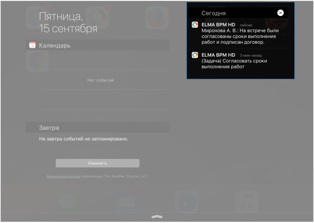Open the Mironova A. V. ELMA BPM HD notification
314x223 pixels.
point(240,34)
